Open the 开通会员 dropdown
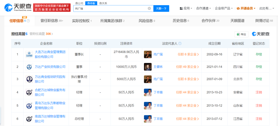Screen dimensions: 278x126 coord(246,8)
